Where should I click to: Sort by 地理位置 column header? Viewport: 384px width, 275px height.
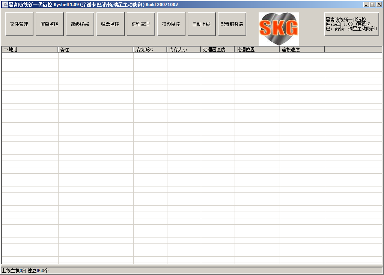click(x=257, y=50)
